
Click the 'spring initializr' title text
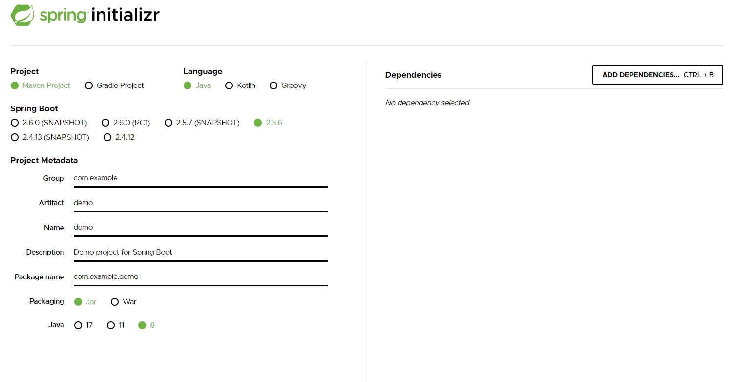pyautogui.click(x=100, y=16)
